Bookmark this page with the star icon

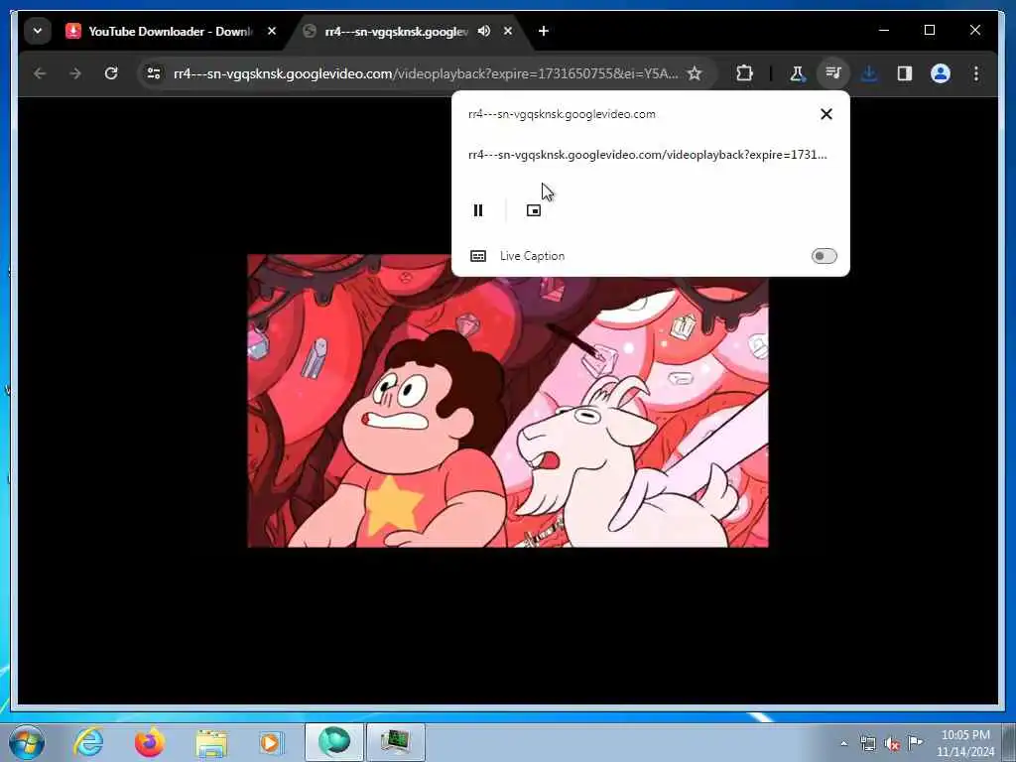695,73
